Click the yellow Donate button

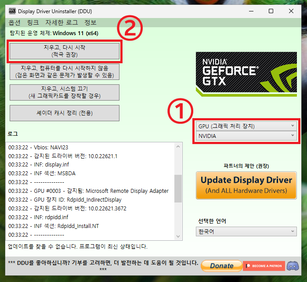tap(222, 266)
